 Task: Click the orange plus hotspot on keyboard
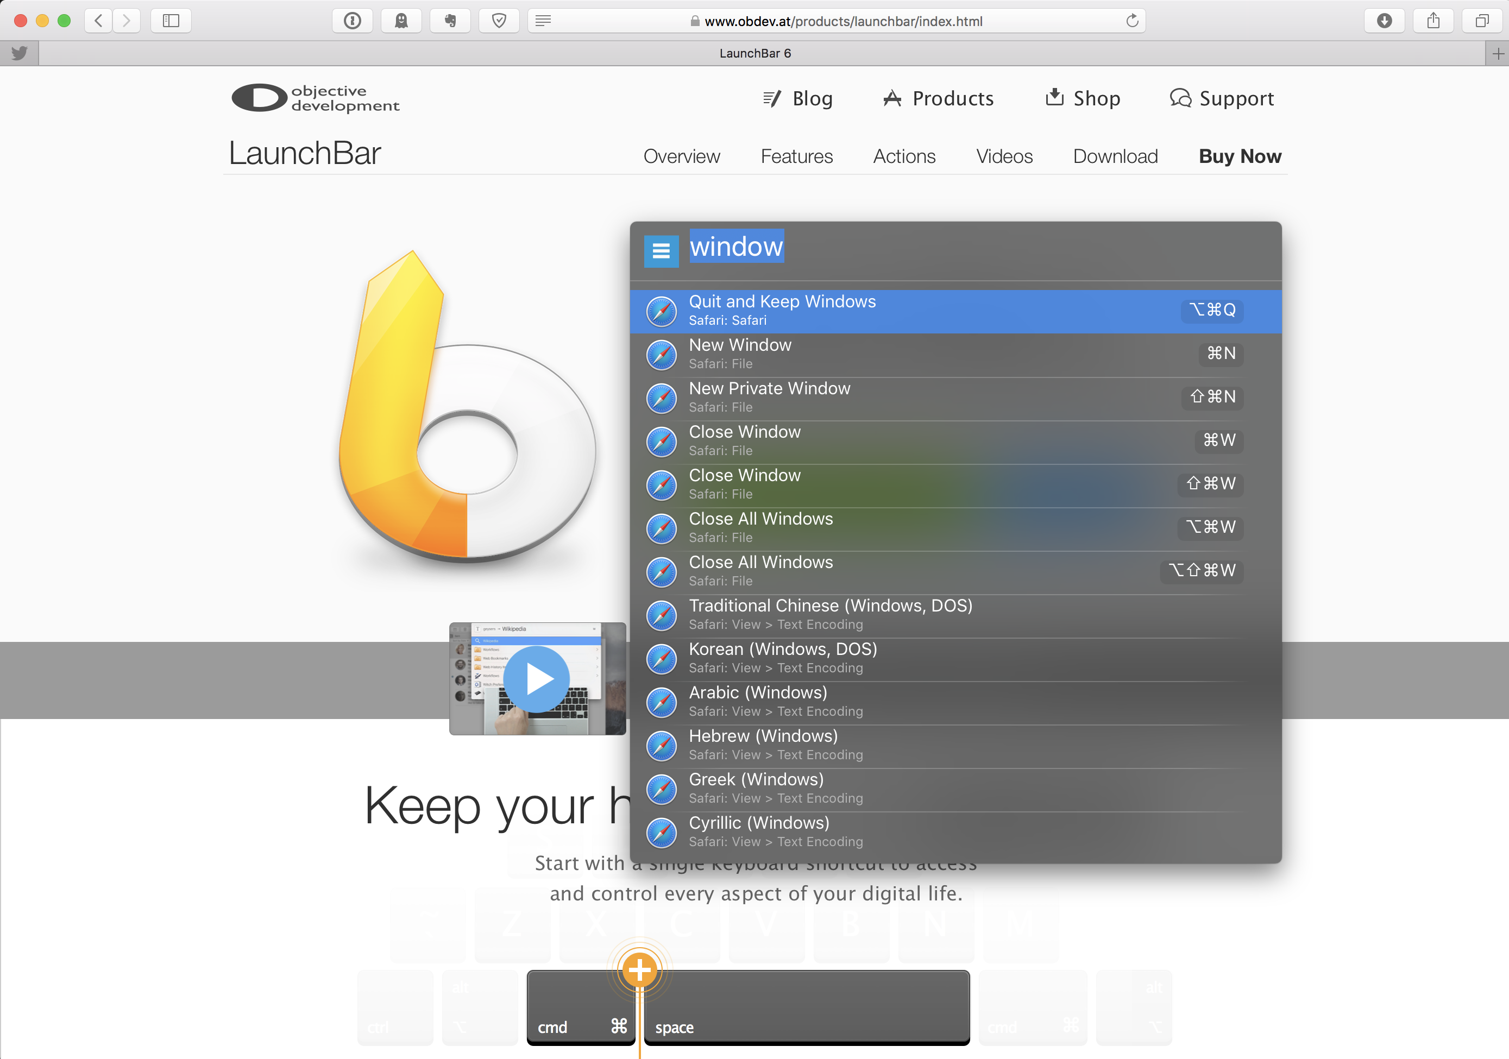[x=639, y=969]
